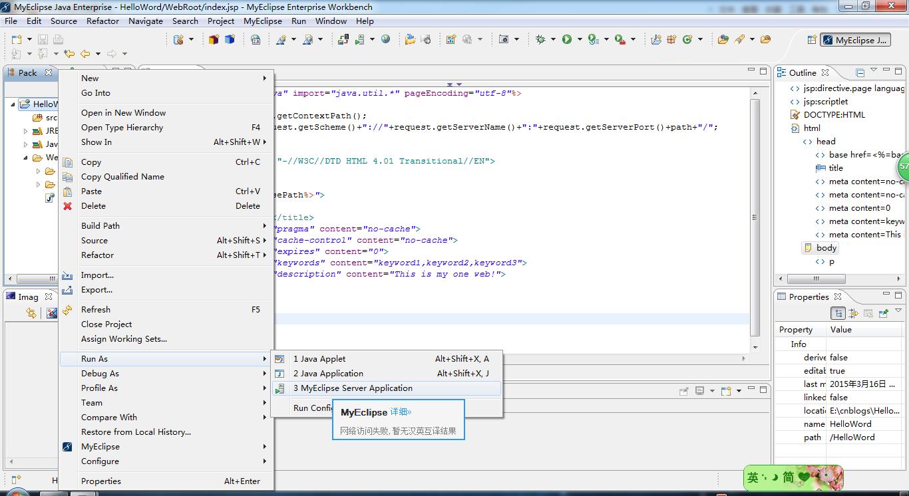Click the yellow Back arrow in toolbar

pos(85,54)
